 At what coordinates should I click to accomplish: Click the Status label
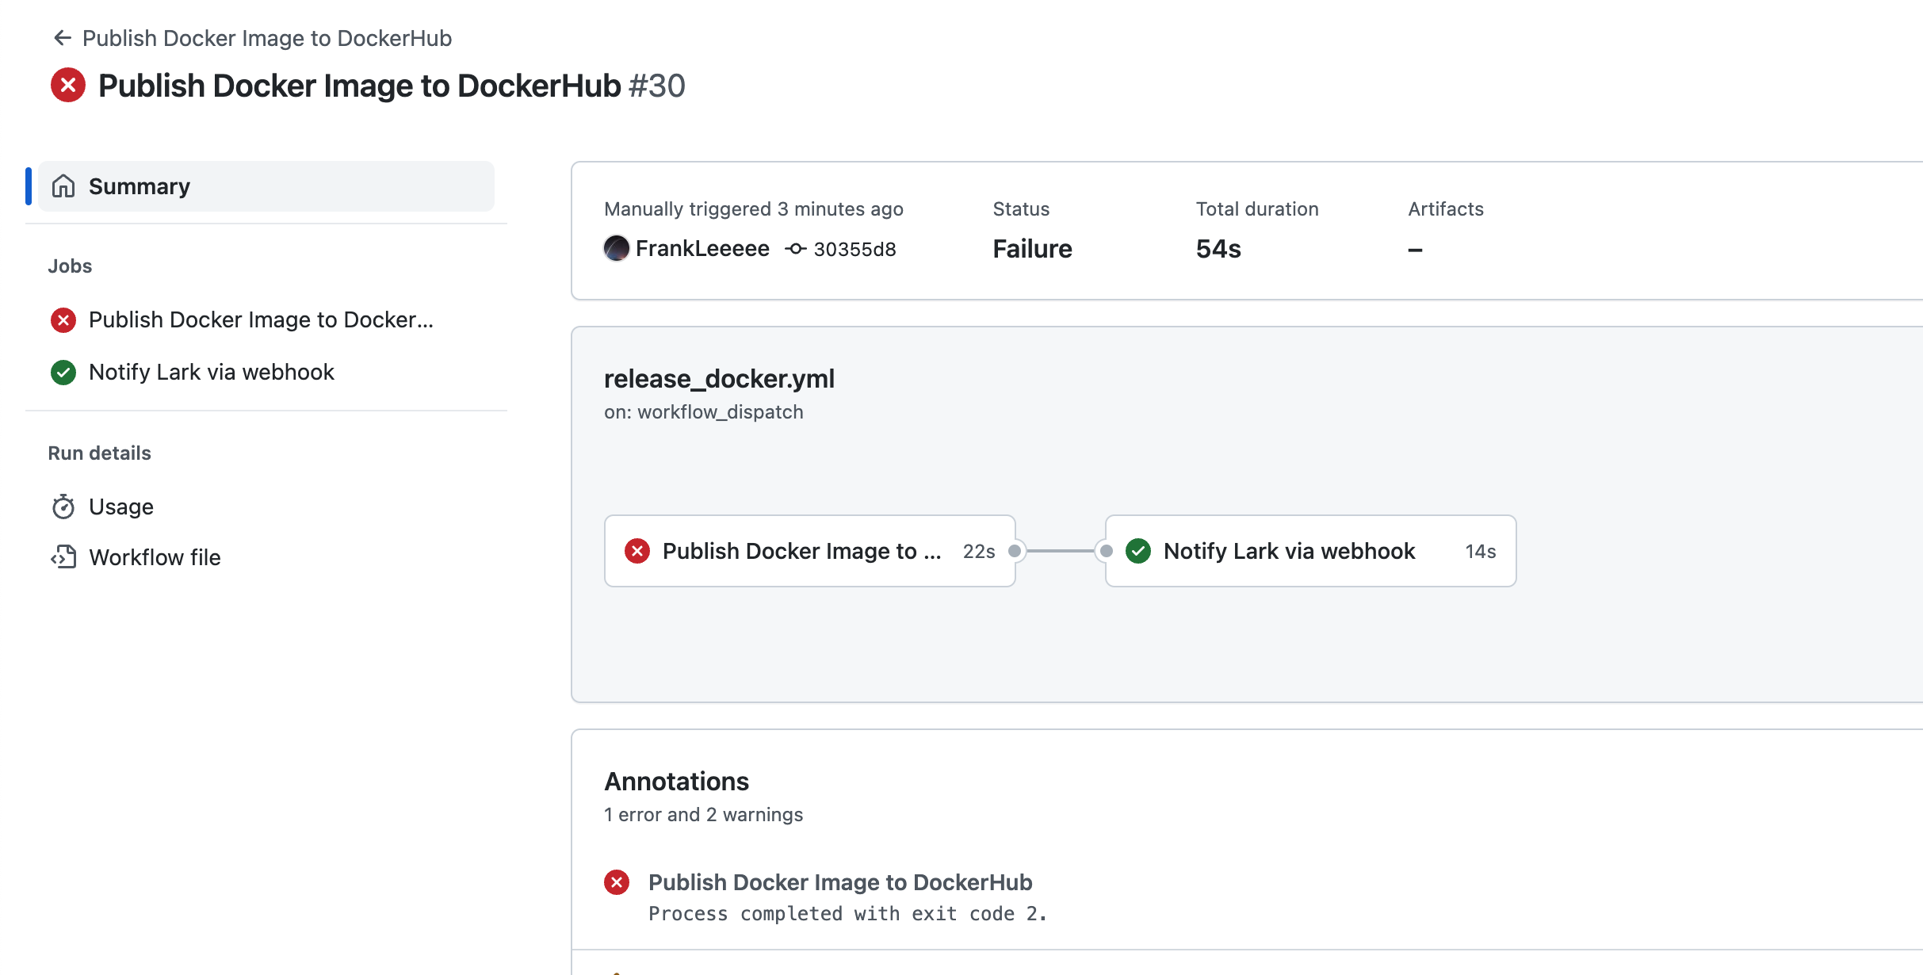pos(1021,209)
